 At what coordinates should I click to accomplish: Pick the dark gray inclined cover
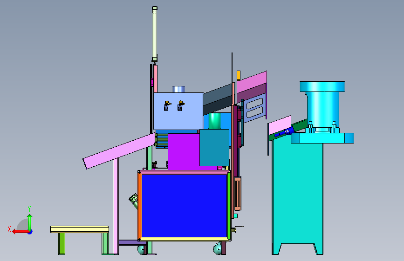pyautogui.click(x=217, y=99)
